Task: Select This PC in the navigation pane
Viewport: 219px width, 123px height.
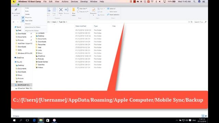Action: tap(18, 62)
